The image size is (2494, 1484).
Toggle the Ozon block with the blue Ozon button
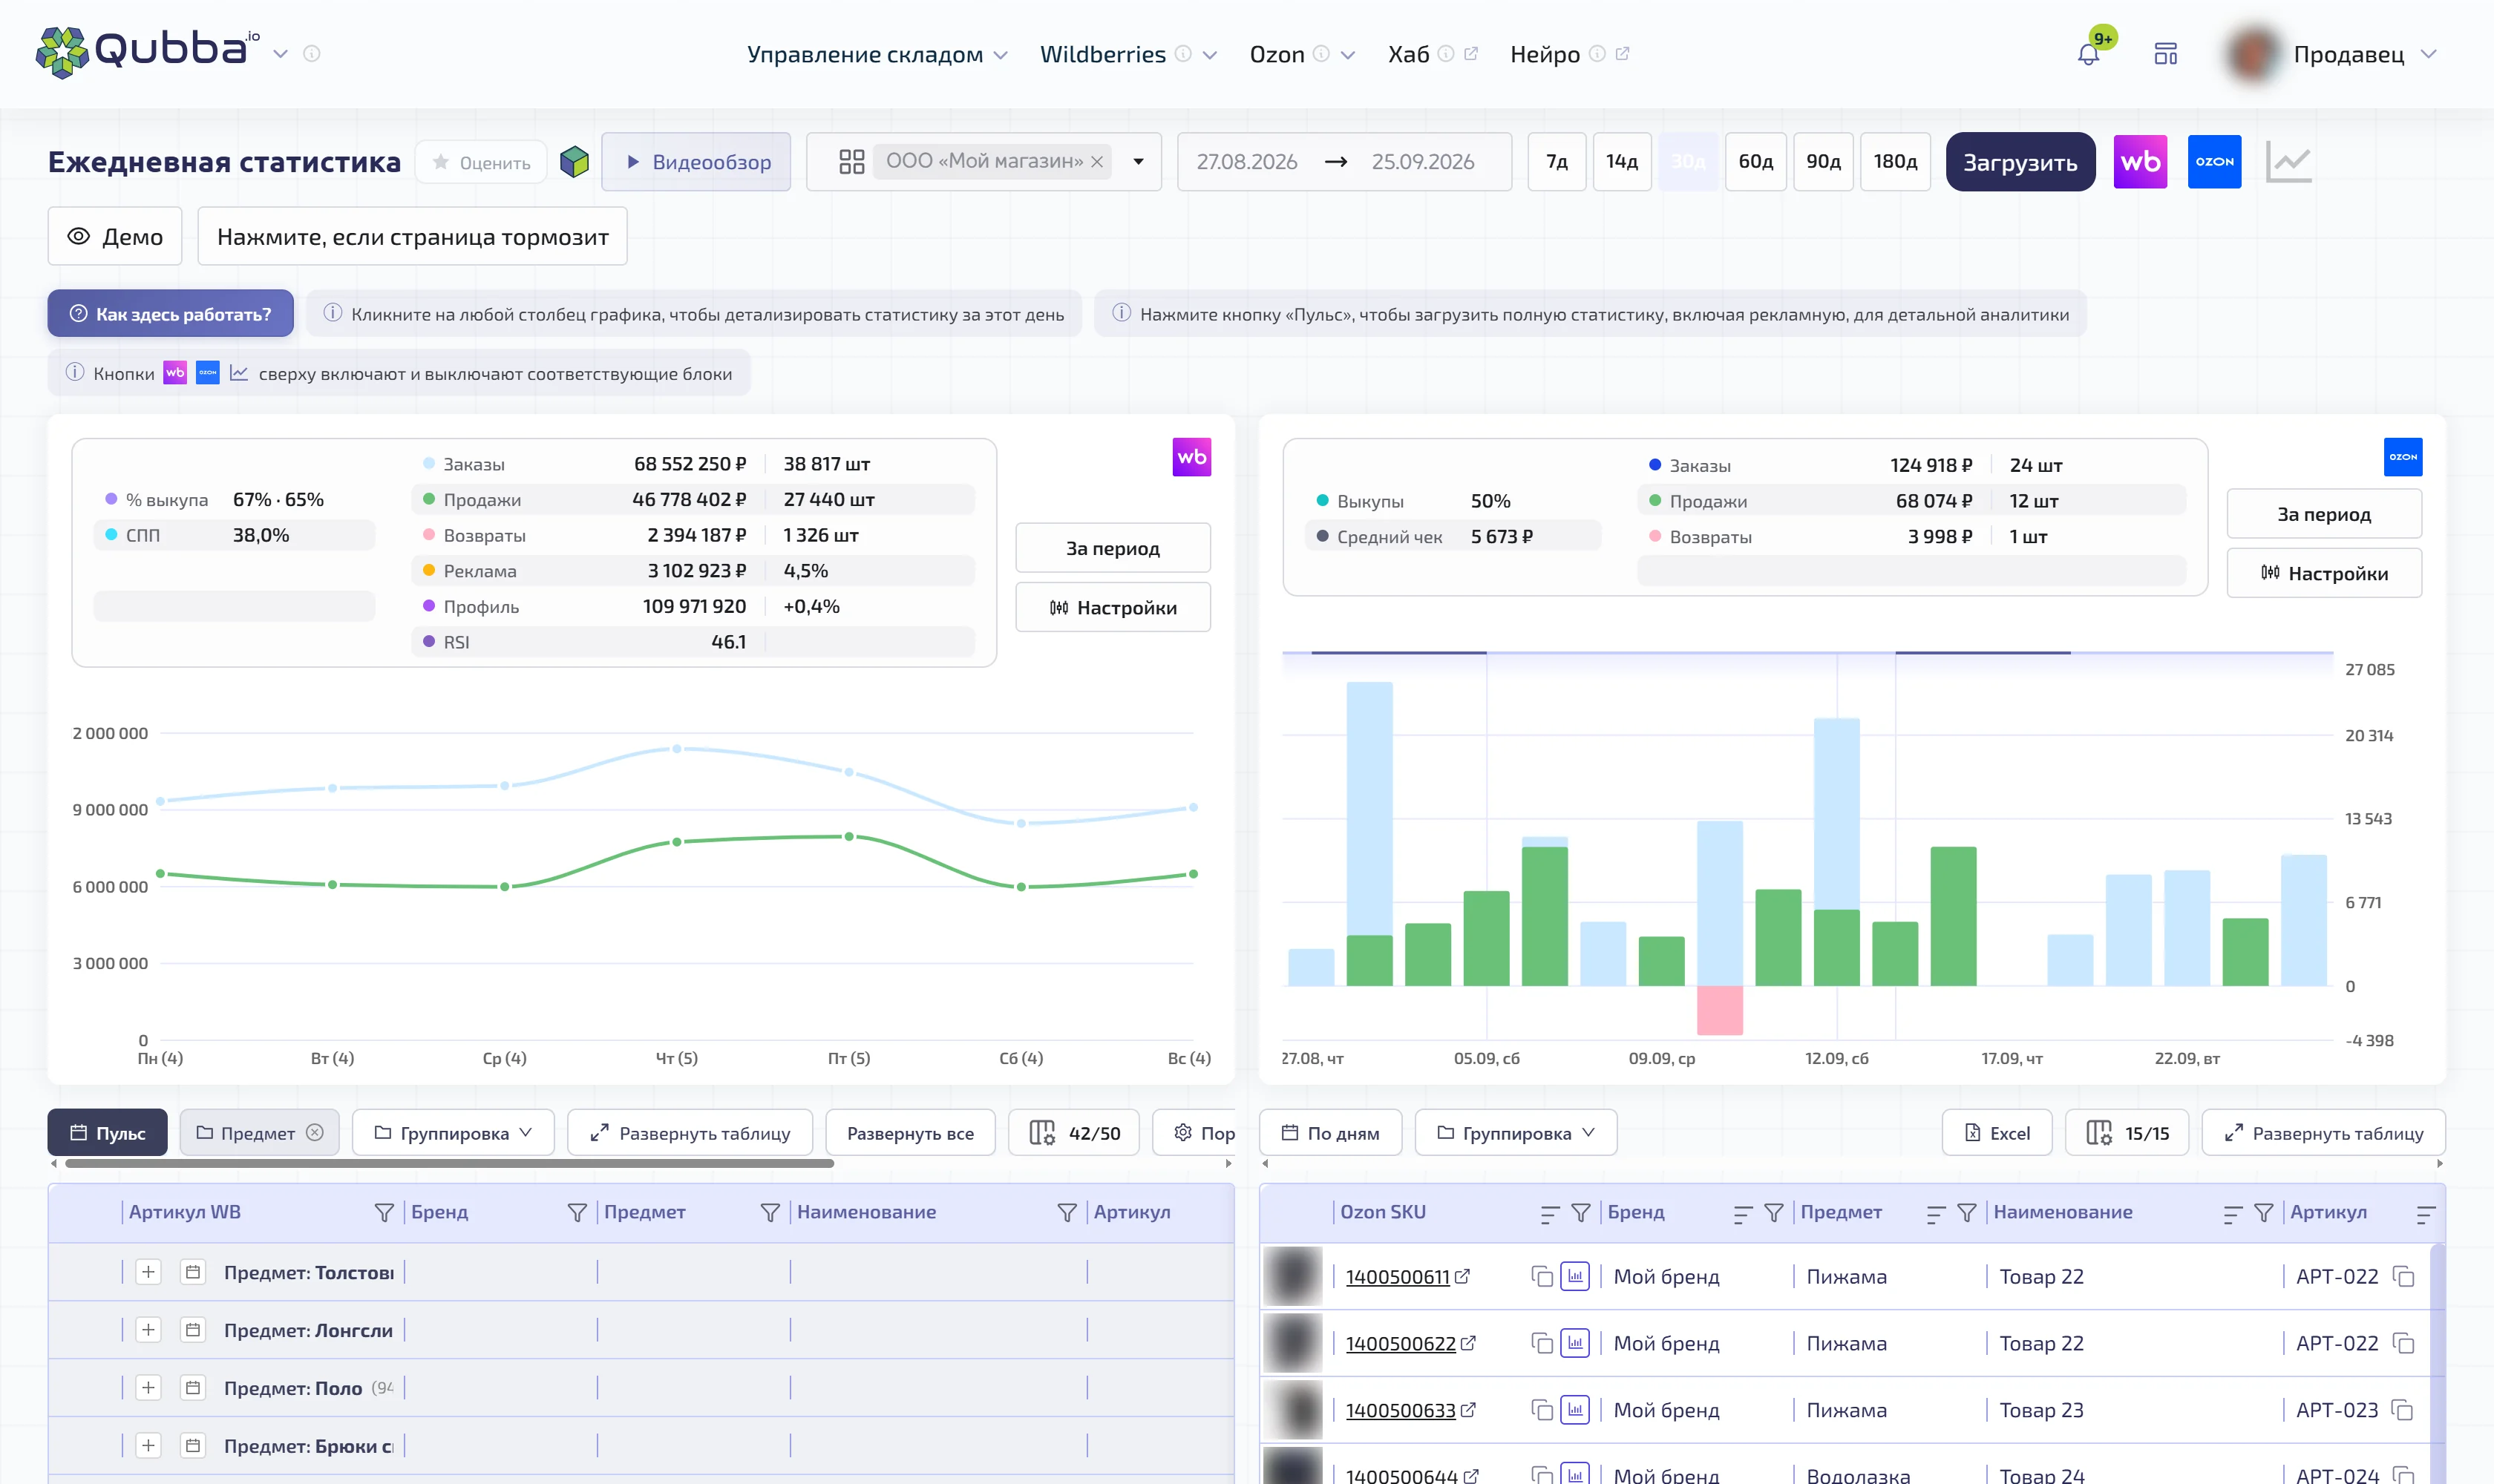2214,162
